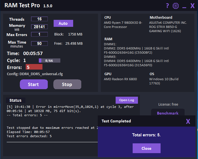
Task: Click the DIMM2 DDR5 6400MHz entry
Action: point(136,50)
